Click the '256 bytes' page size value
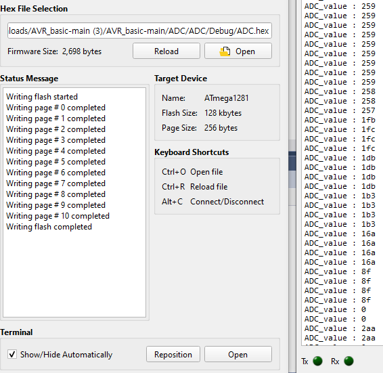Screen dimensions: 383x373 tap(221, 128)
